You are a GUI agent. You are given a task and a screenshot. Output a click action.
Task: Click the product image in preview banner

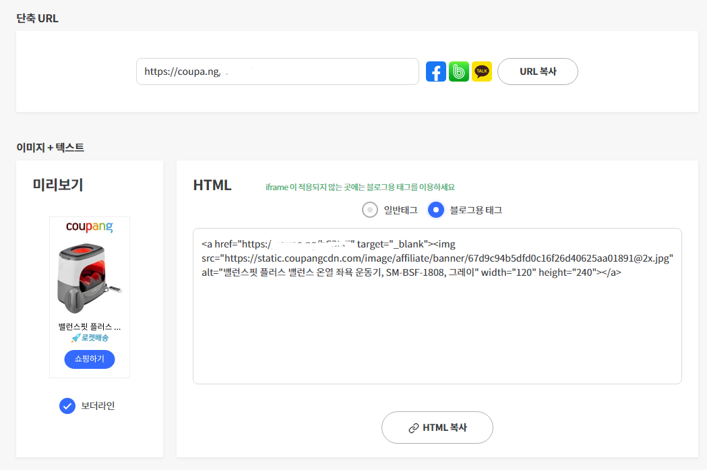(89, 278)
